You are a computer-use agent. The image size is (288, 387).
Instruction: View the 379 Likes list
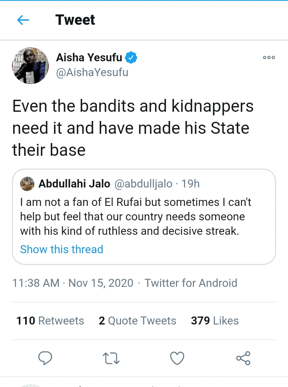pos(214,320)
